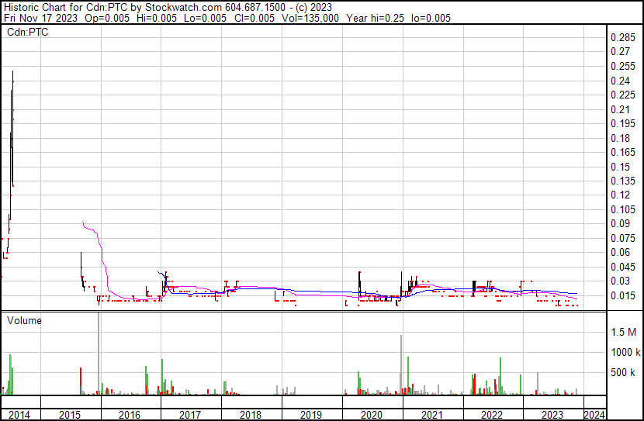644x421 pixels.
Task: Click the tallest gray volume bar in late 2015
Action: coord(99,354)
